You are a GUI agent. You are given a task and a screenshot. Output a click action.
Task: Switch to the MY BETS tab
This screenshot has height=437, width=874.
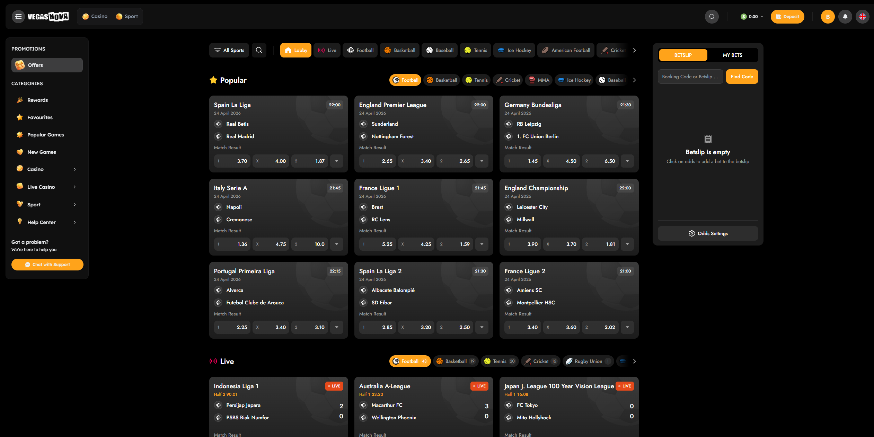pyautogui.click(x=733, y=55)
